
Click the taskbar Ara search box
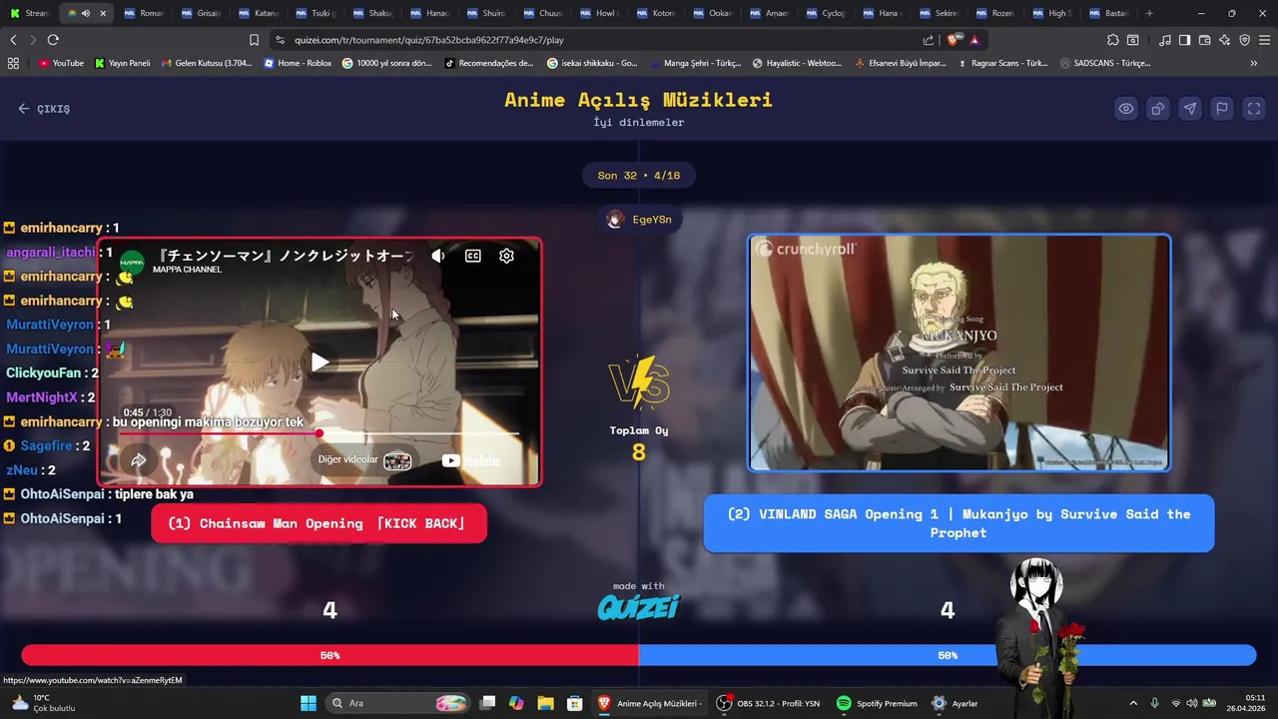[399, 703]
